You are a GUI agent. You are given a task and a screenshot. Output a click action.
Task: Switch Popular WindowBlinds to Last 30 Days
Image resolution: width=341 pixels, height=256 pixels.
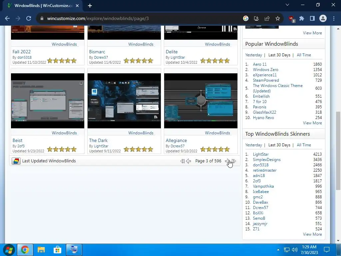coord(279,55)
